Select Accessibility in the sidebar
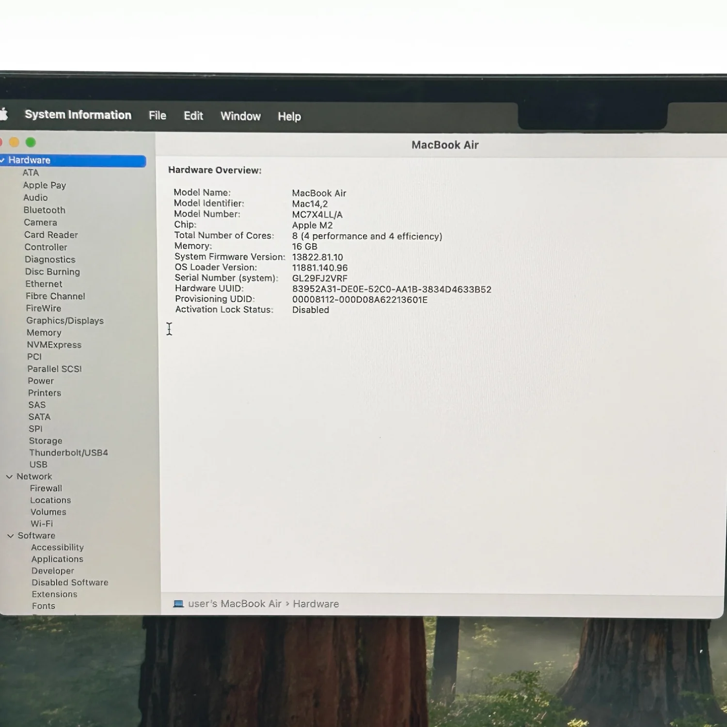 (58, 548)
